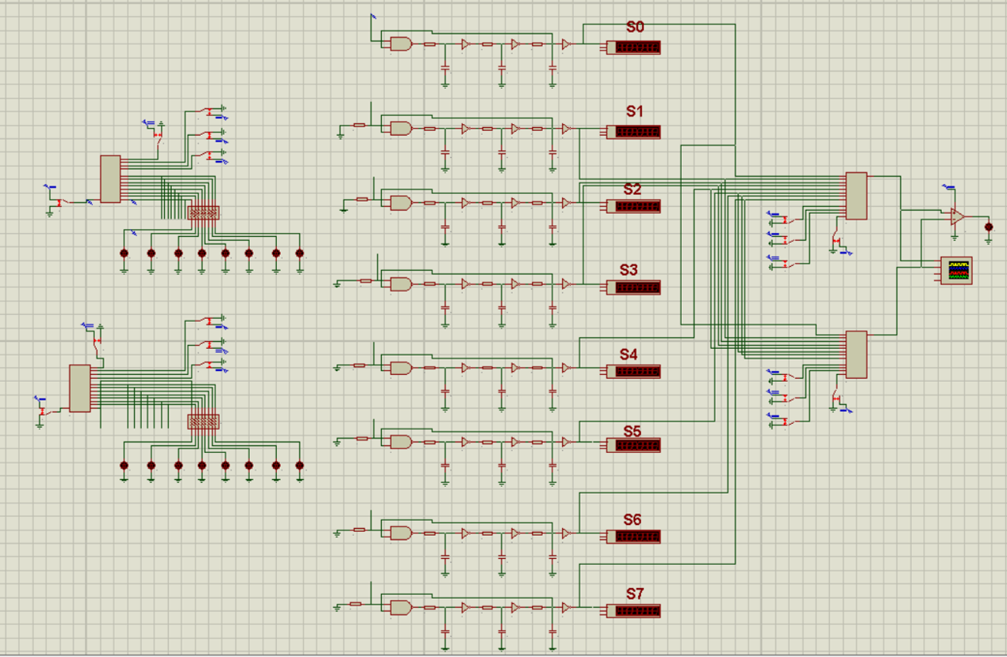Screen dimensions: 1007x657
Task: Select the S7 LED bargraph display
Action: coord(633,611)
